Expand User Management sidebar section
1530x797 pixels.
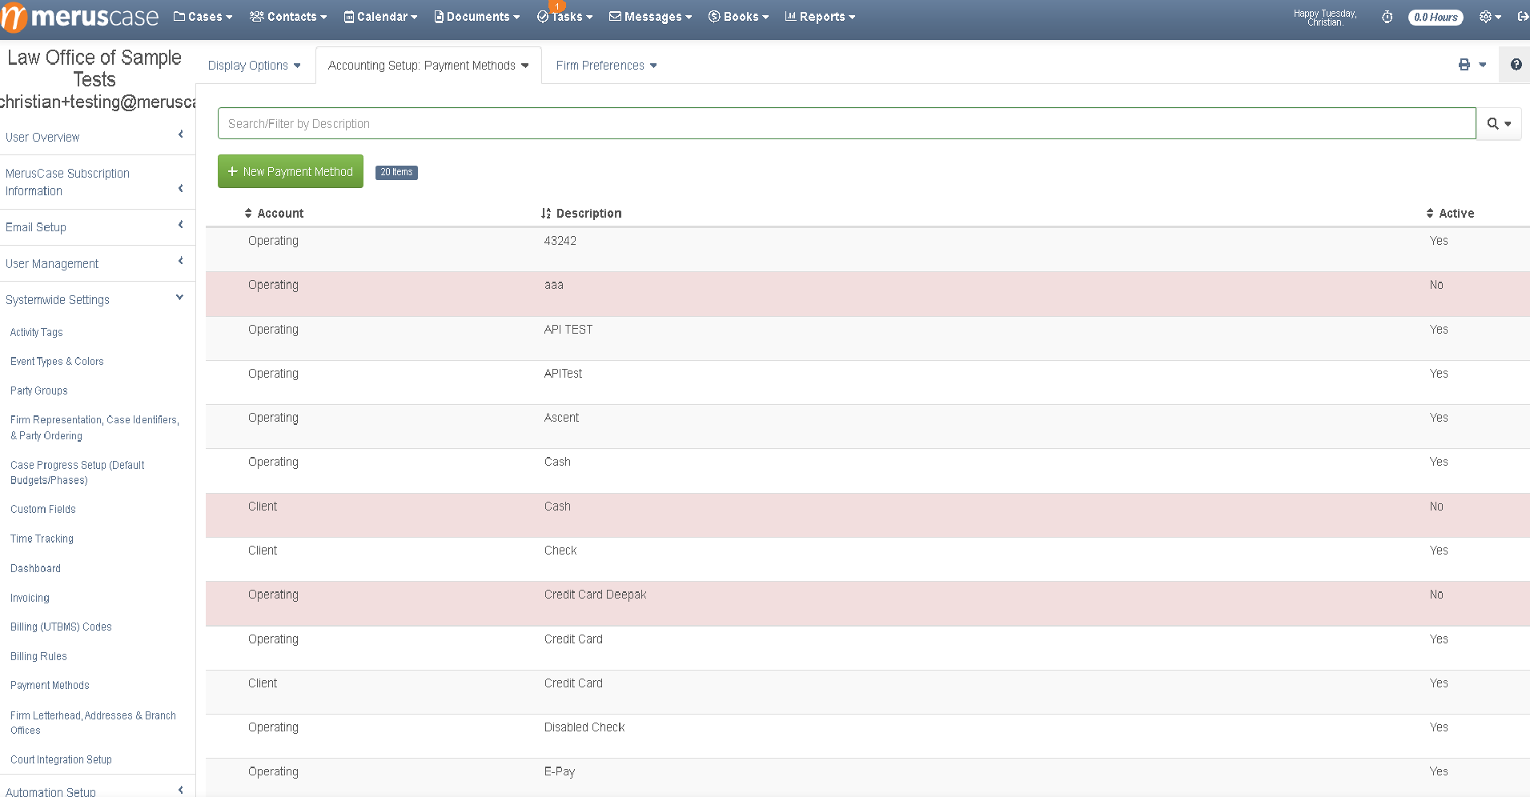pos(97,263)
